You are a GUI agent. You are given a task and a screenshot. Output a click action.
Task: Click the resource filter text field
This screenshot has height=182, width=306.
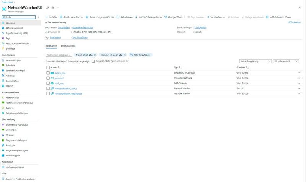coord(59,55)
